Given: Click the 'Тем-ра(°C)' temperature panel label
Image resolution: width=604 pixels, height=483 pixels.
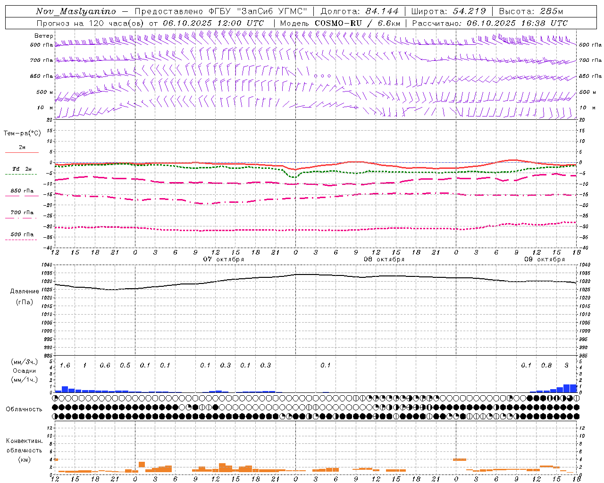Looking at the screenshot, I should pyautogui.click(x=22, y=133).
